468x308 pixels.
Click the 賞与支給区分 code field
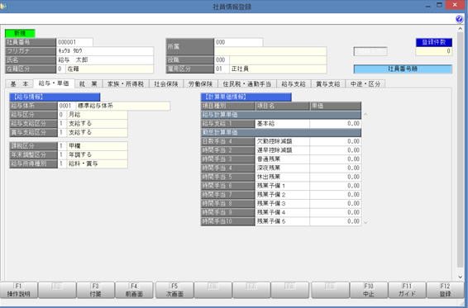point(62,132)
